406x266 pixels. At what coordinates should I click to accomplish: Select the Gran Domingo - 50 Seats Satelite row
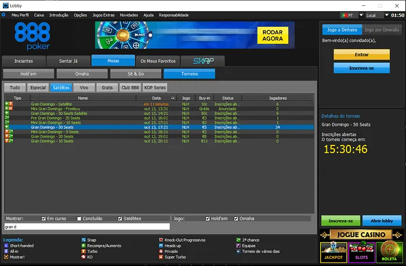point(159,114)
